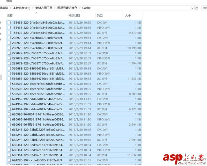Click the 7,699 KB size cell

pos(135,140)
